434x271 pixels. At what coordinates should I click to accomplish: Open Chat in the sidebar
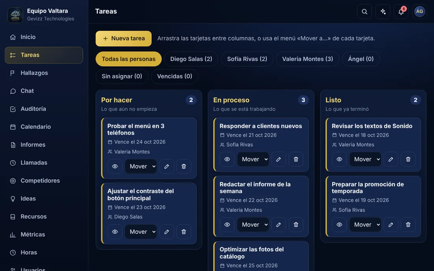click(x=44, y=91)
